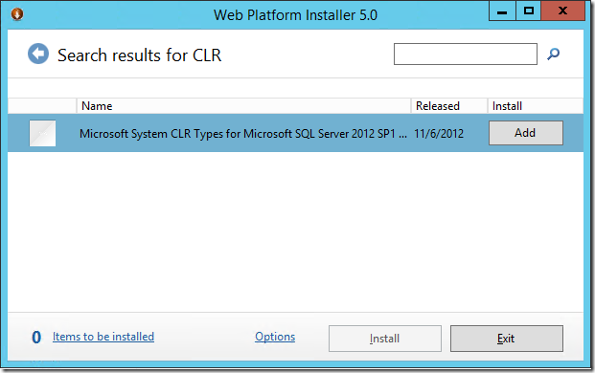Select the Microsoft System CLR Types row name

(242, 134)
